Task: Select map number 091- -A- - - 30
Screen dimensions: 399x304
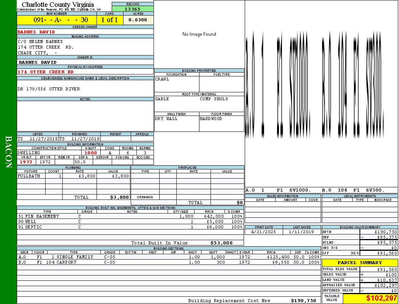Action: (x=60, y=20)
